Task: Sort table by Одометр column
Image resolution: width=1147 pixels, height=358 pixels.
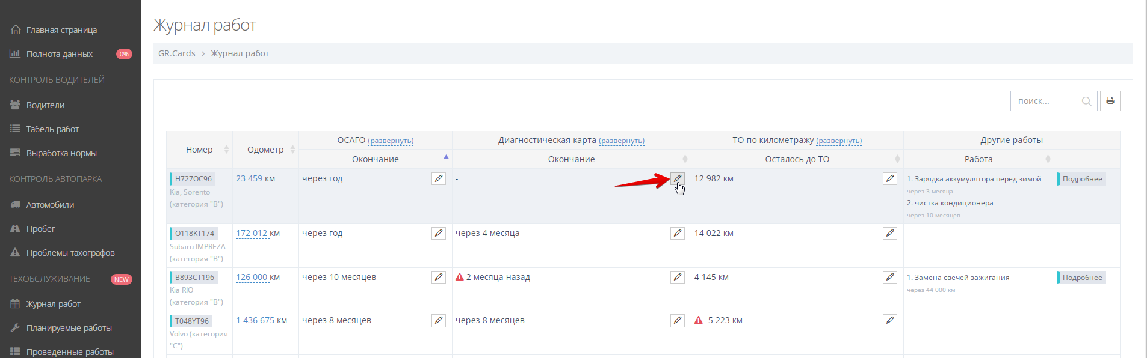Action: click(x=265, y=150)
